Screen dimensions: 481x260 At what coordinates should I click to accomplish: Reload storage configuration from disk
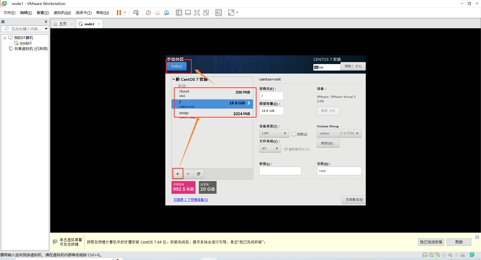click(x=199, y=174)
